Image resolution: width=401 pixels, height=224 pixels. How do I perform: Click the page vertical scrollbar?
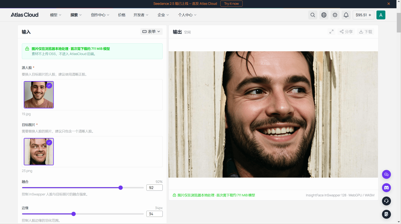[x=399, y=23]
